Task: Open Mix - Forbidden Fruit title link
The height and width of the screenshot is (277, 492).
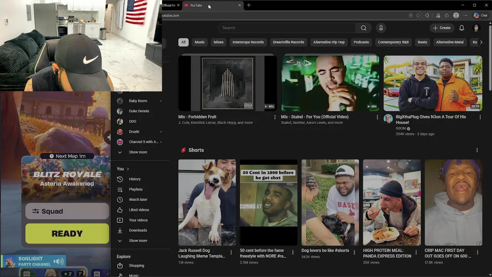Action: click(197, 117)
